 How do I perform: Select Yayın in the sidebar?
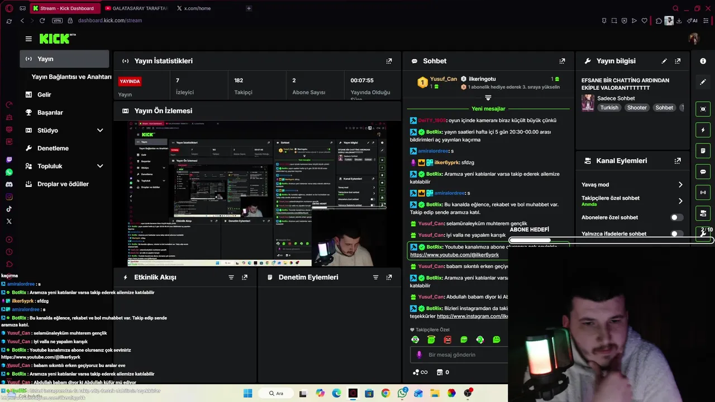pyautogui.click(x=64, y=59)
